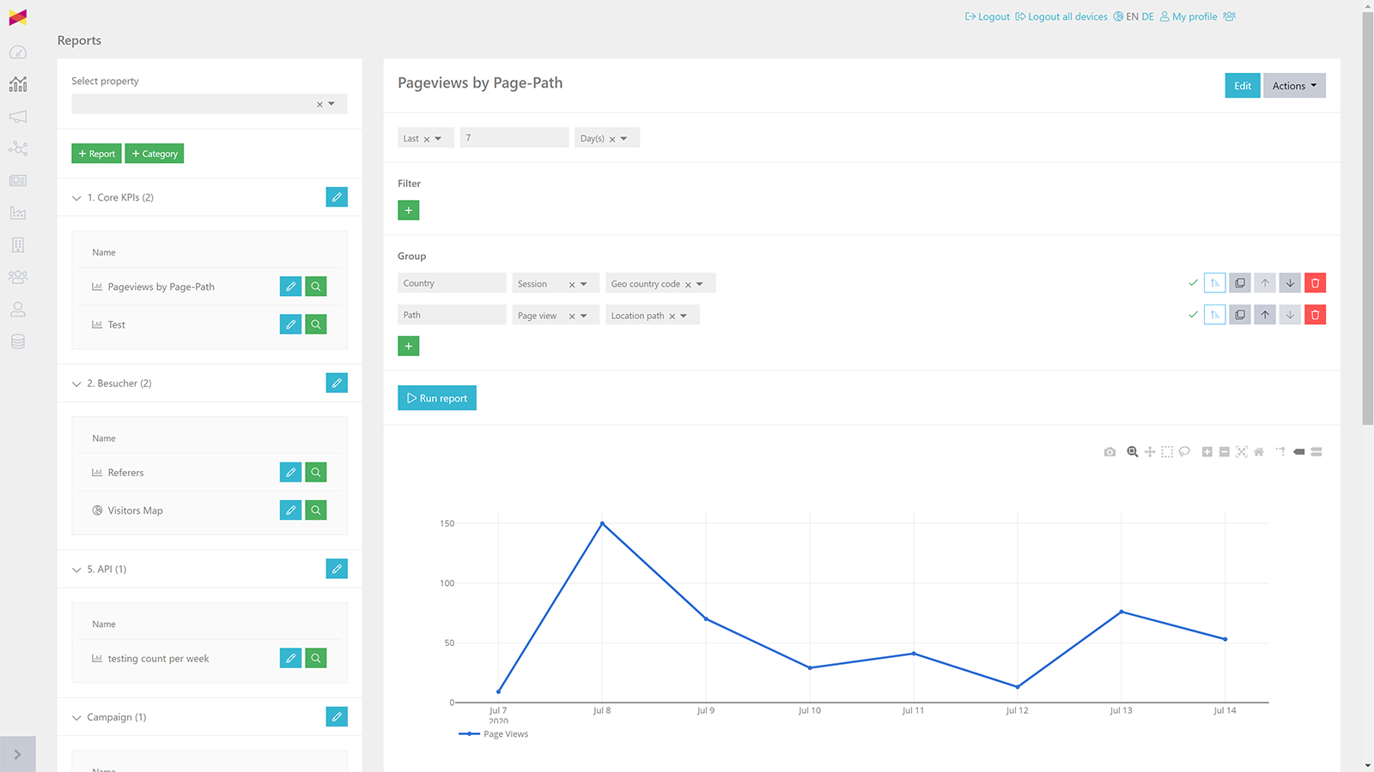Viewport: 1374px width, 772px height.
Task: View the Referers report with magnifier
Action: (316, 473)
